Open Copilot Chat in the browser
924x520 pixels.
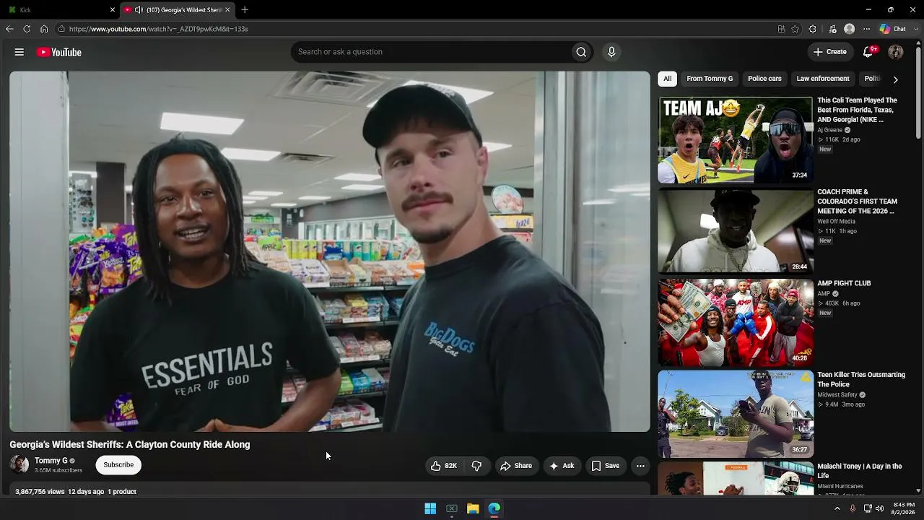pos(892,29)
